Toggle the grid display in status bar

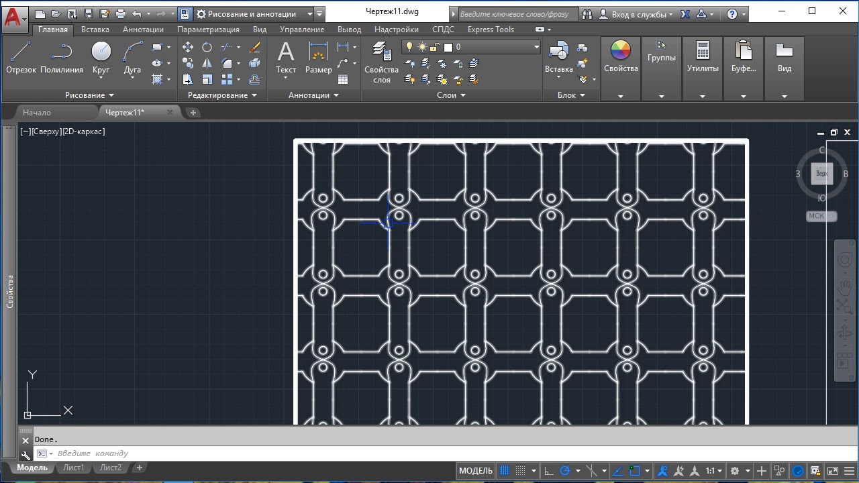click(x=505, y=471)
